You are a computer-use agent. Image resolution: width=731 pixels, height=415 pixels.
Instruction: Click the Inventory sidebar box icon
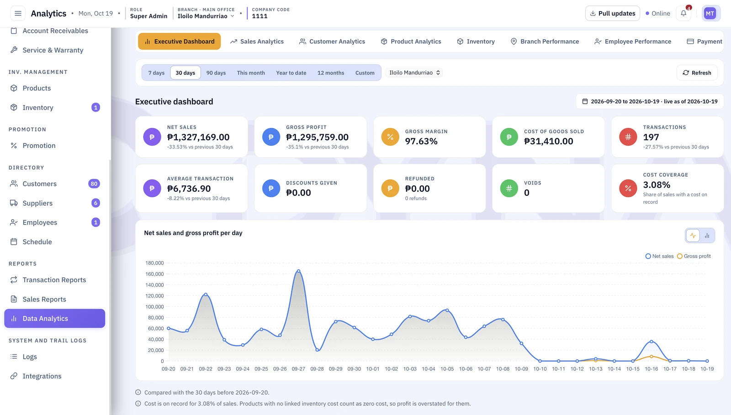coord(14,107)
